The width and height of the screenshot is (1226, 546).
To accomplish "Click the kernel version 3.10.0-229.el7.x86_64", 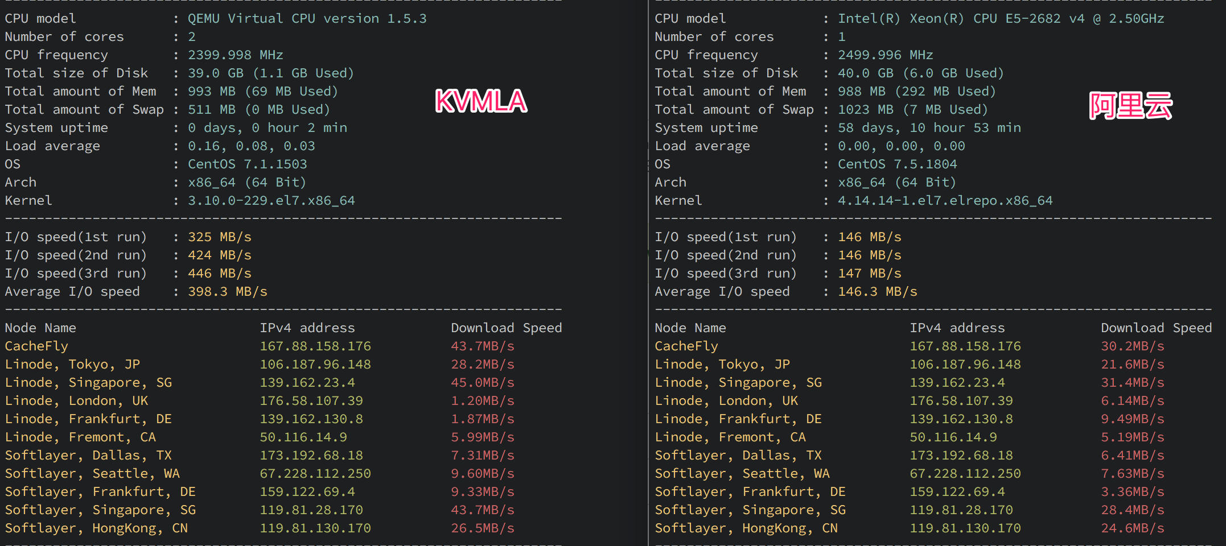I will point(271,200).
